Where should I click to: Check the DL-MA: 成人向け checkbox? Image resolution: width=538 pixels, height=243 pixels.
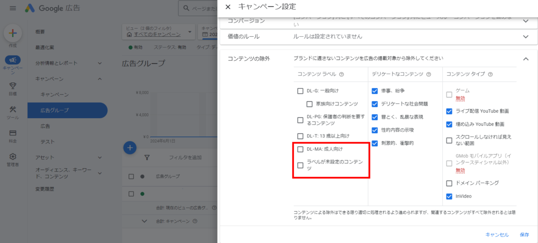tap(300, 149)
